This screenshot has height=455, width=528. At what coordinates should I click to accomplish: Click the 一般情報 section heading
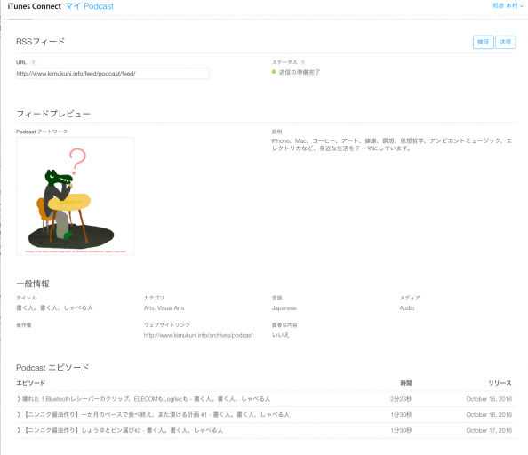coord(33,283)
